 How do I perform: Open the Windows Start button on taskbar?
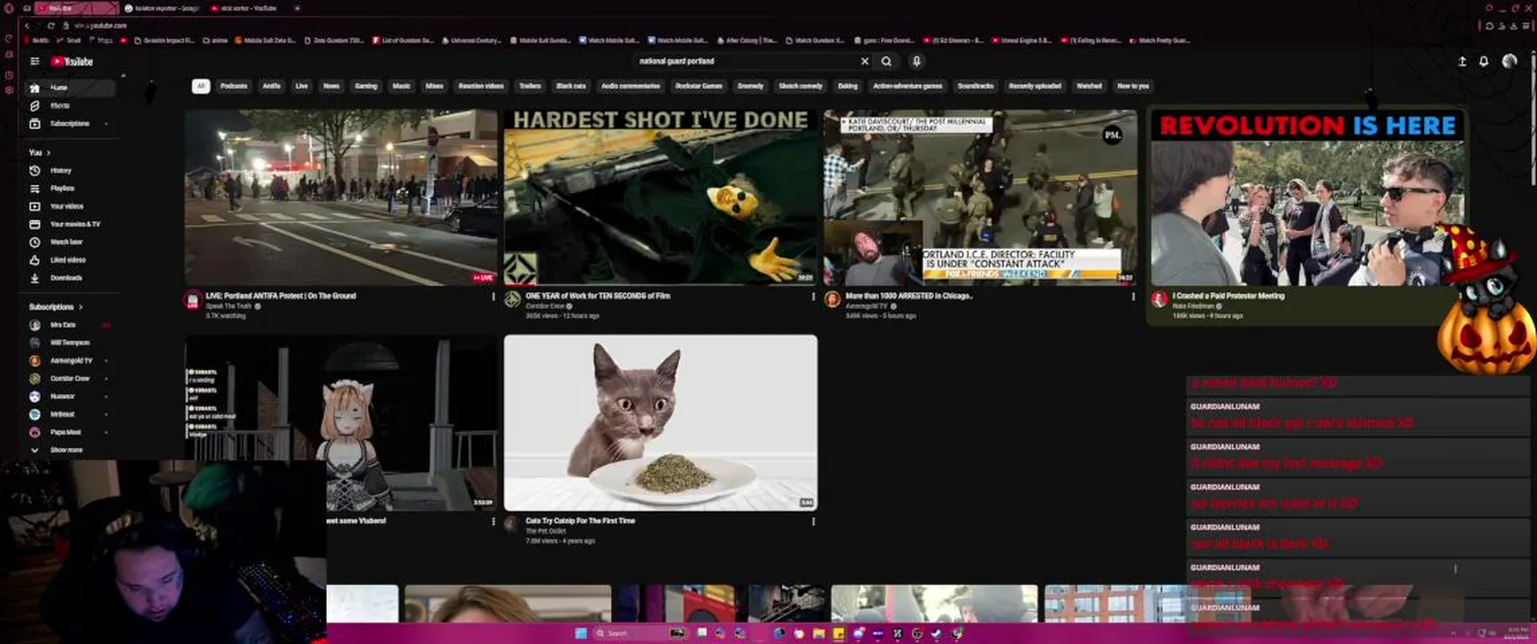(x=580, y=633)
